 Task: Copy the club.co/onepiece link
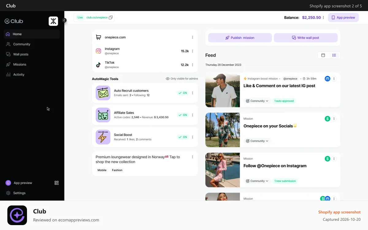111,17
